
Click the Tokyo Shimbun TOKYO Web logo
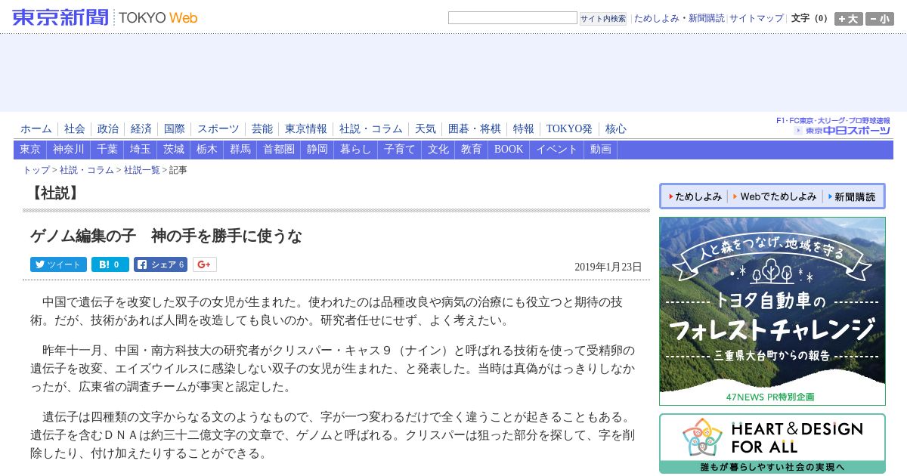(105, 17)
